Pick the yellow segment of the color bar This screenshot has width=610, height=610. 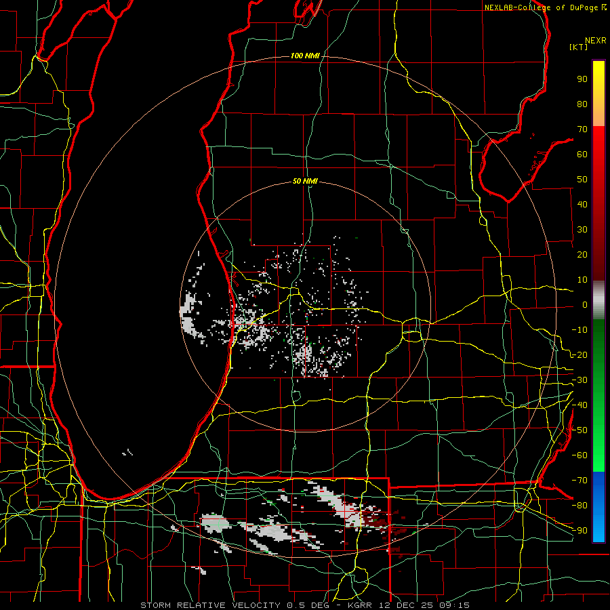tap(598, 94)
